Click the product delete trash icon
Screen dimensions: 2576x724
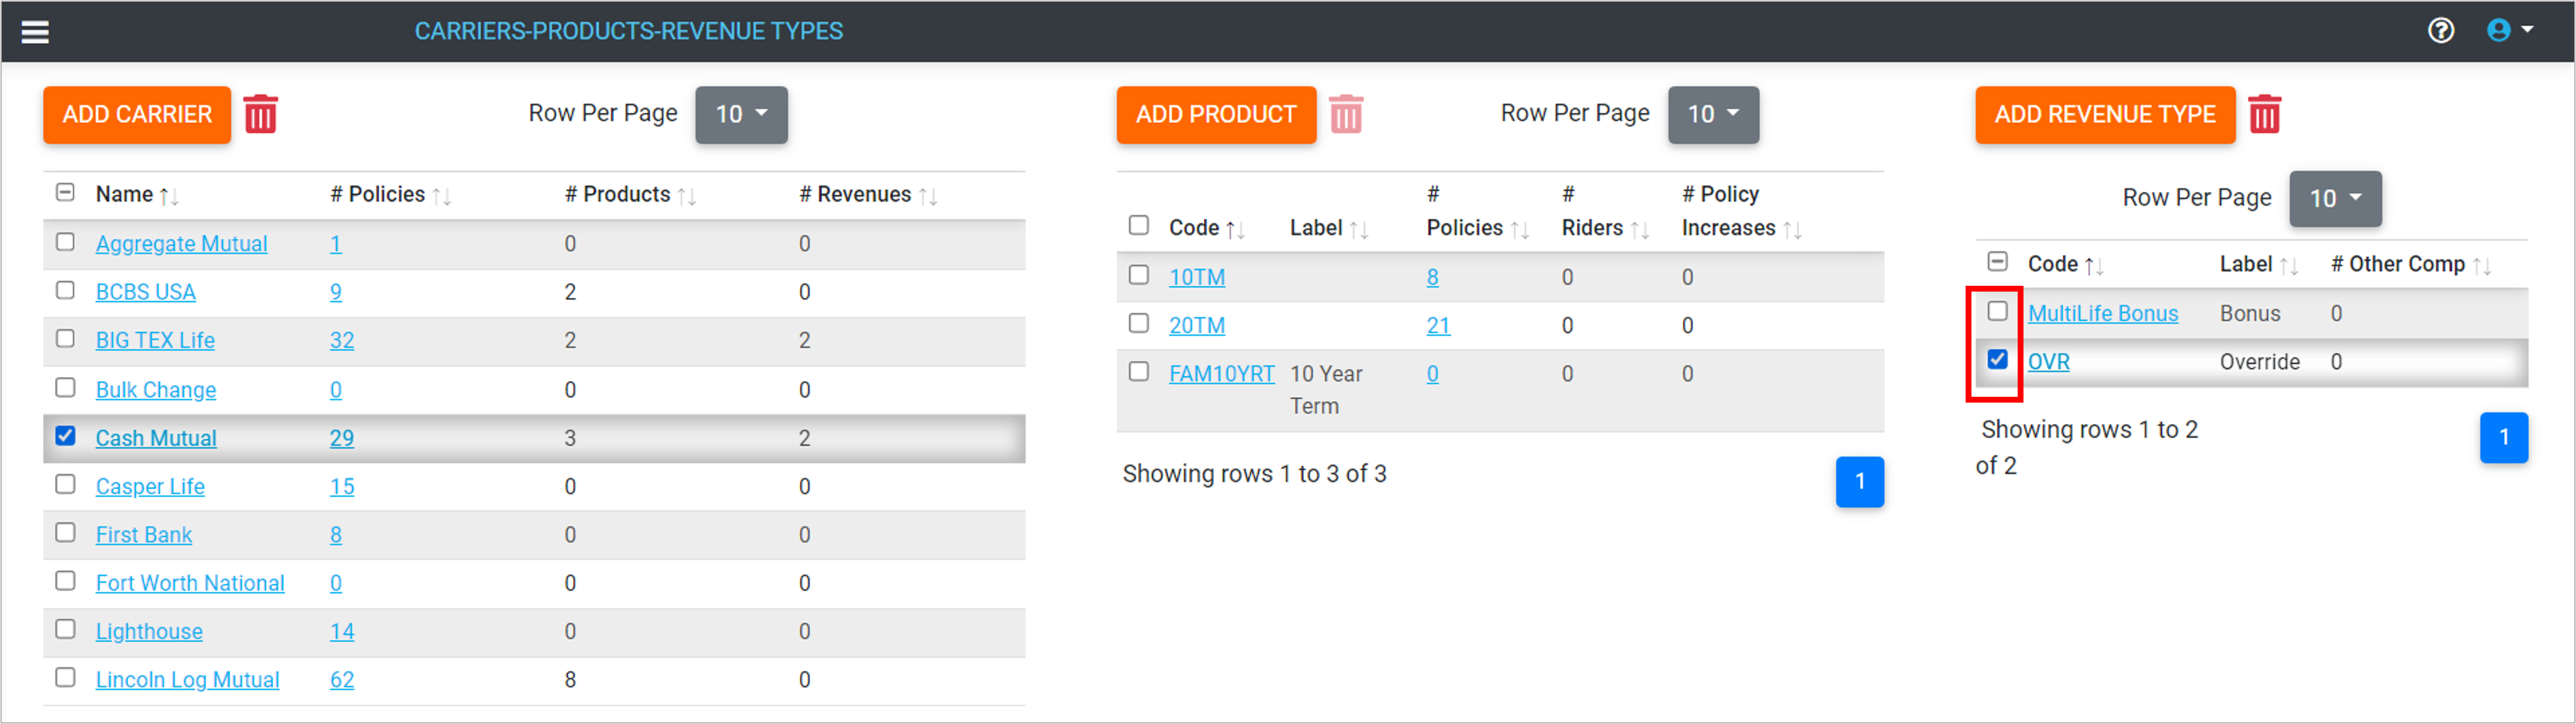click(x=1345, y=115)
